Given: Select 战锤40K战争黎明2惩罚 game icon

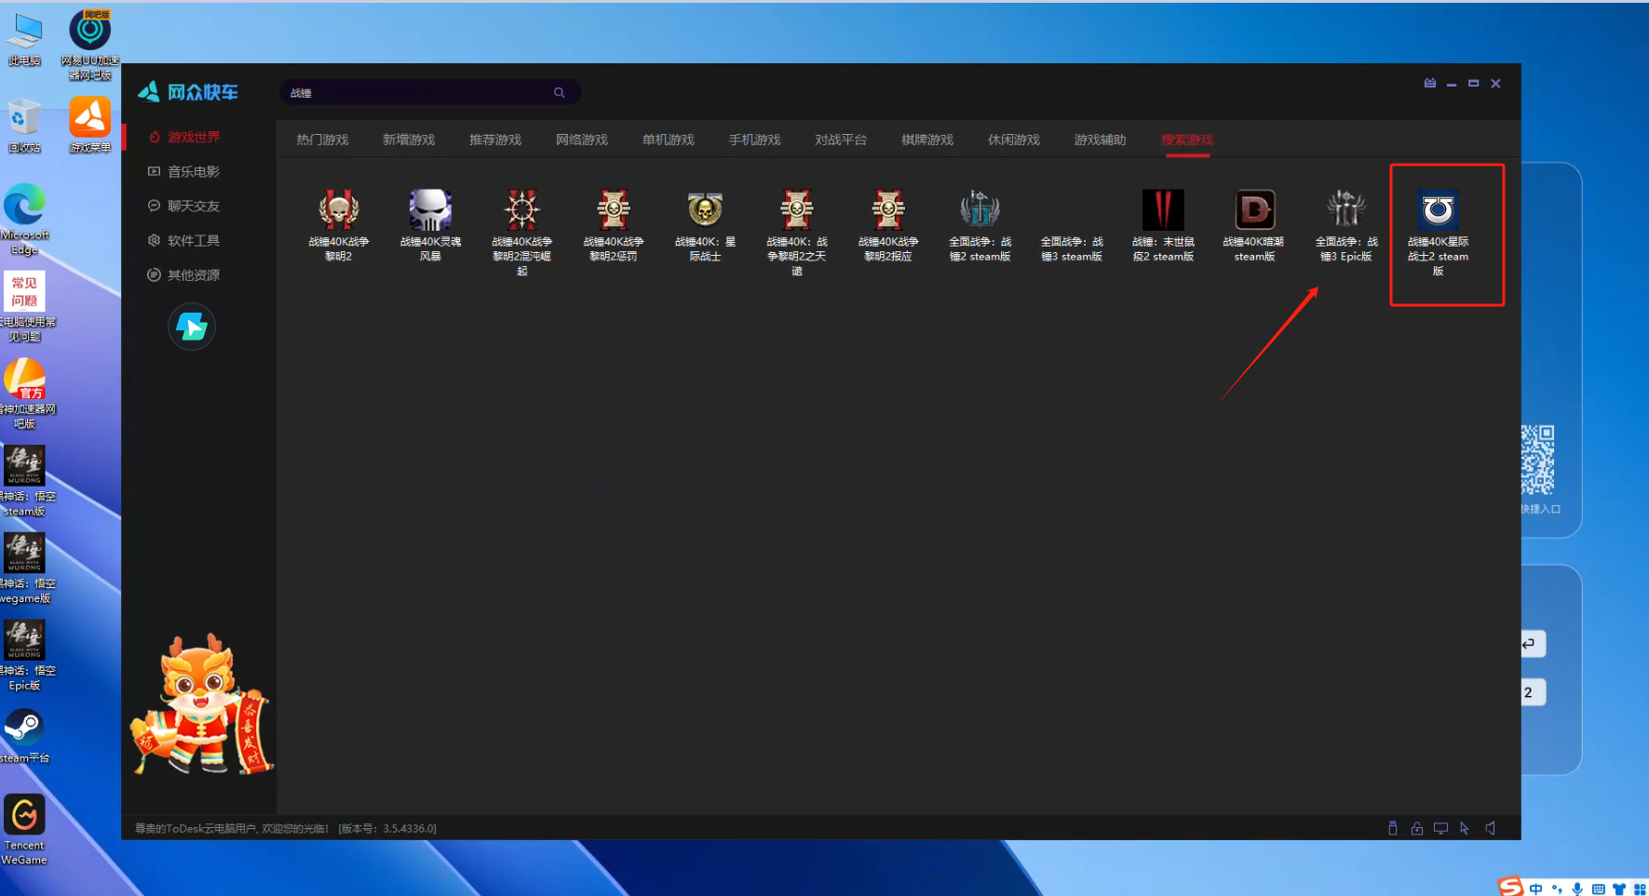Looking at the screenshot, I should 614,211.
